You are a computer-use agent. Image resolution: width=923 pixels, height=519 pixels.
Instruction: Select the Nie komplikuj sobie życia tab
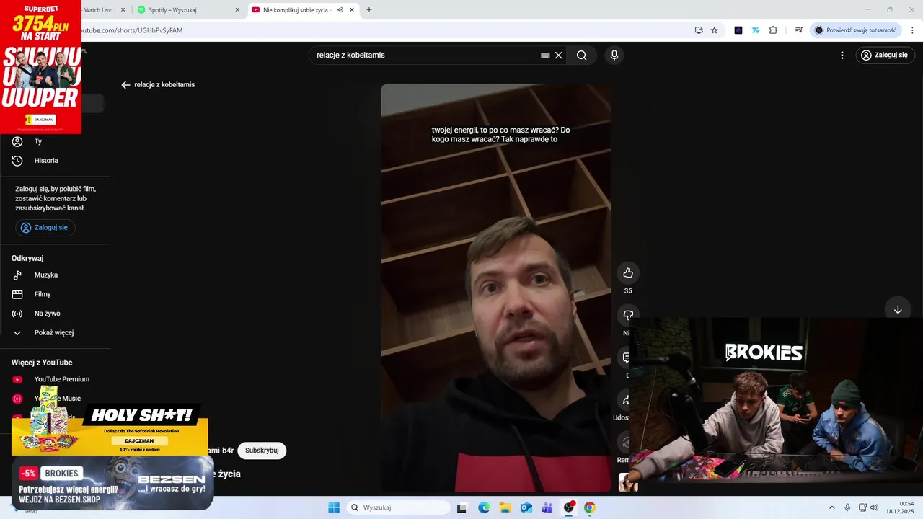(x=303, y=10)
